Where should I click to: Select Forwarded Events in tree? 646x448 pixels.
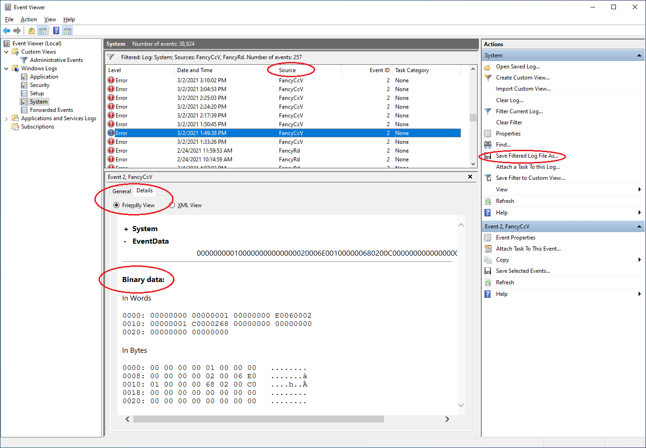tap(51, 110)
